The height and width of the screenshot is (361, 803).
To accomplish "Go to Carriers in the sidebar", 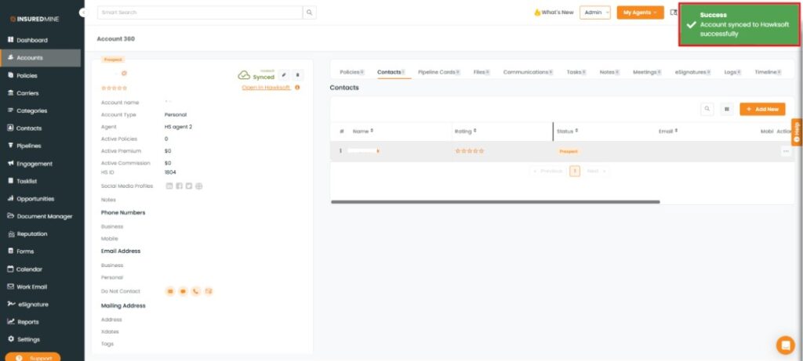I will tap(27, 93).
